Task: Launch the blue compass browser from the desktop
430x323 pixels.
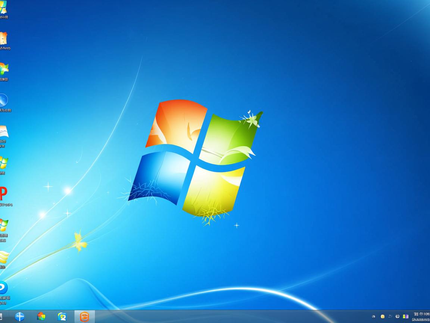Action: click(4, 102)
